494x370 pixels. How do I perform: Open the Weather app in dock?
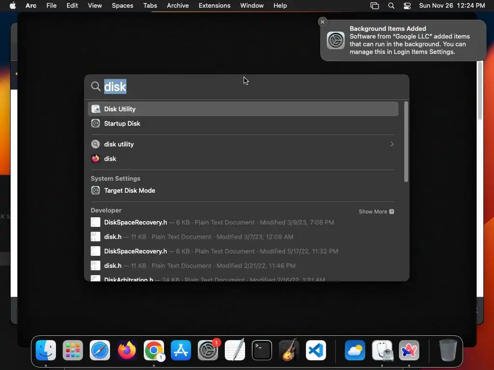click(355, 350)
